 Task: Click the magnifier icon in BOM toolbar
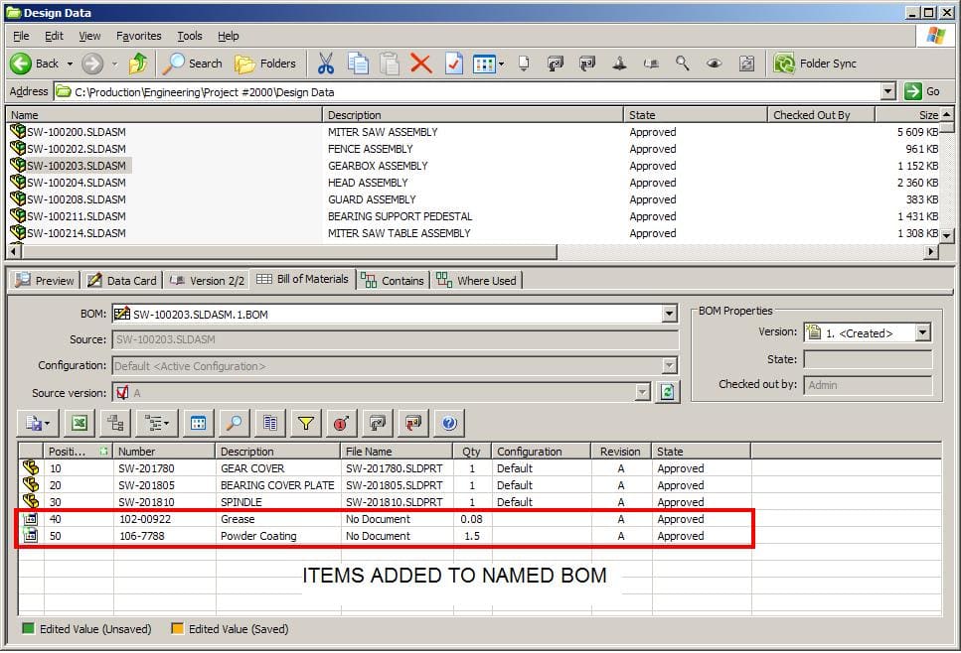pyautogui.click(x=234, y=424)
